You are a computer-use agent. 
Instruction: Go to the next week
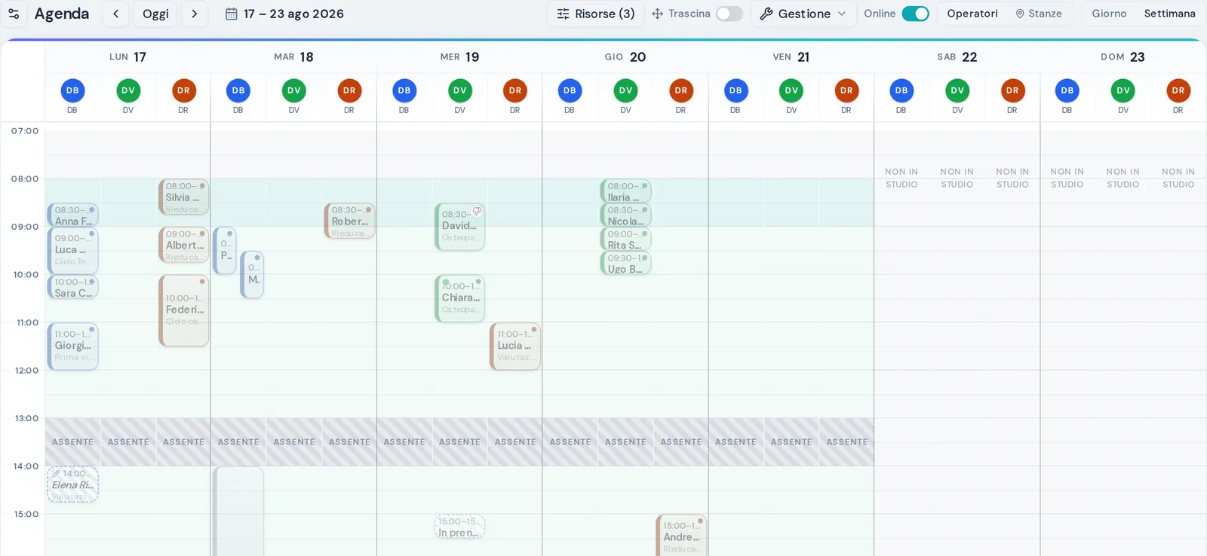[195, 14]
